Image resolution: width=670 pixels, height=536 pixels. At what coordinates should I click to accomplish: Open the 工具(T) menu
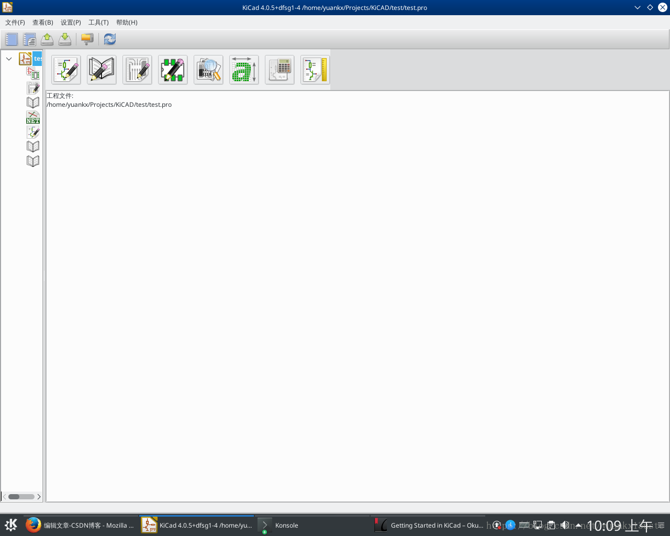98,23
